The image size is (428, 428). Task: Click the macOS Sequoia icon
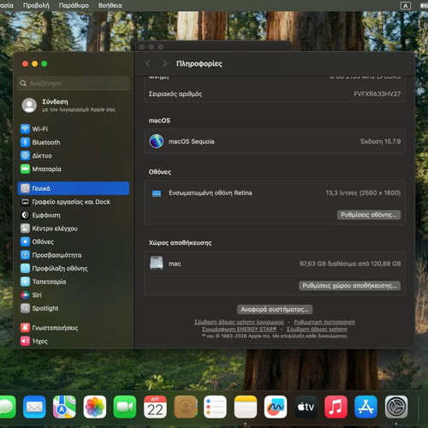point(157,141)
